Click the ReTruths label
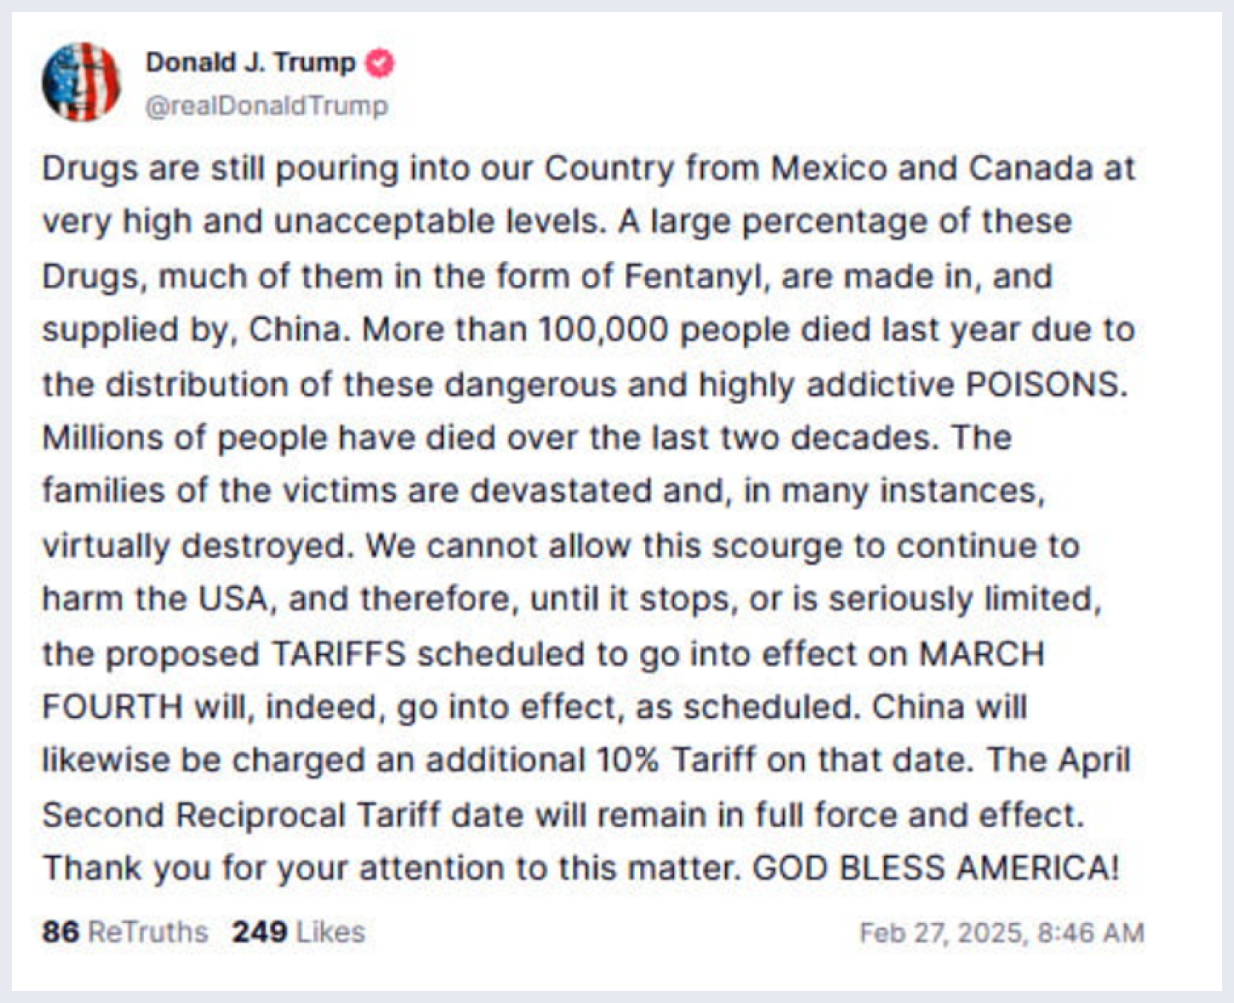Screen dimensions: 1234x1003 pos(148,932)
